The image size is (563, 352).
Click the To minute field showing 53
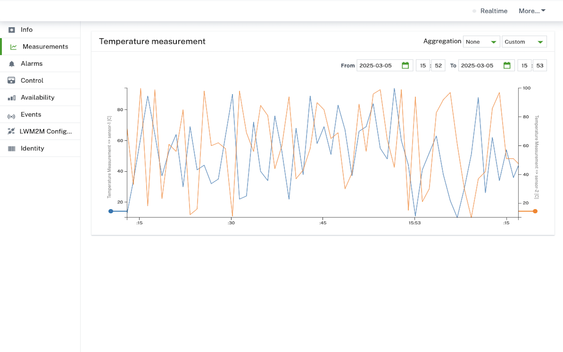[x=540, y=66]
